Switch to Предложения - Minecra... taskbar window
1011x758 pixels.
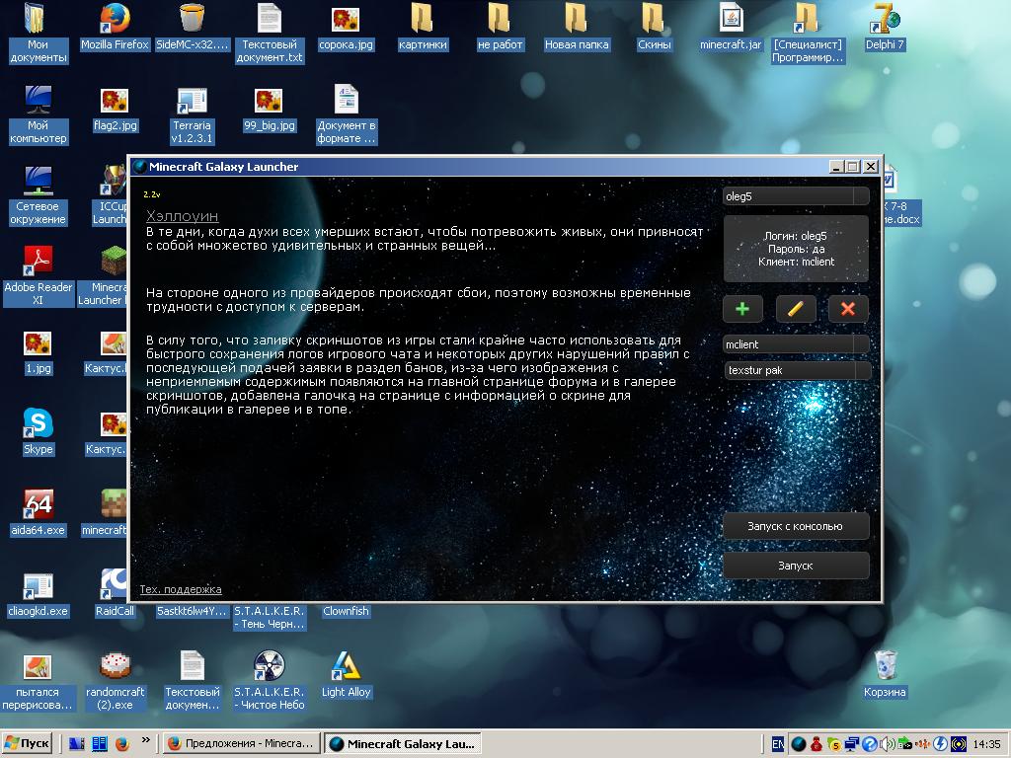tap(241, 743)
